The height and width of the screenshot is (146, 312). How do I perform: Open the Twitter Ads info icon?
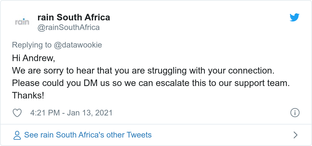[x=295, y=113]
